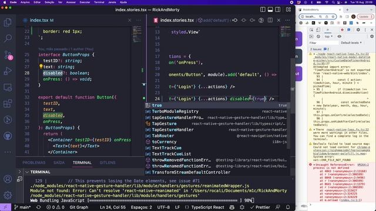This screenshot has width=376, height=211.
Task: Toggle bottom panel from title bar
Action: point(270,9)
